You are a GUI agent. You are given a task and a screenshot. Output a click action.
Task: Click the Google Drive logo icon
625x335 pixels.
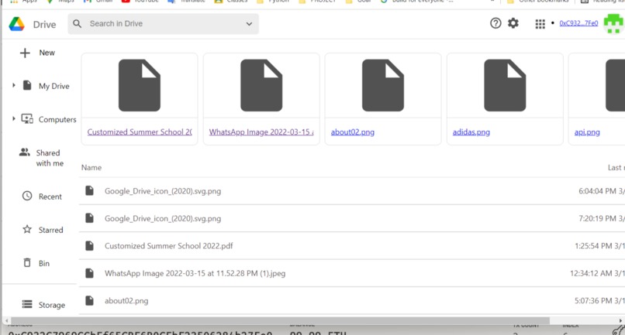[17, 24]
